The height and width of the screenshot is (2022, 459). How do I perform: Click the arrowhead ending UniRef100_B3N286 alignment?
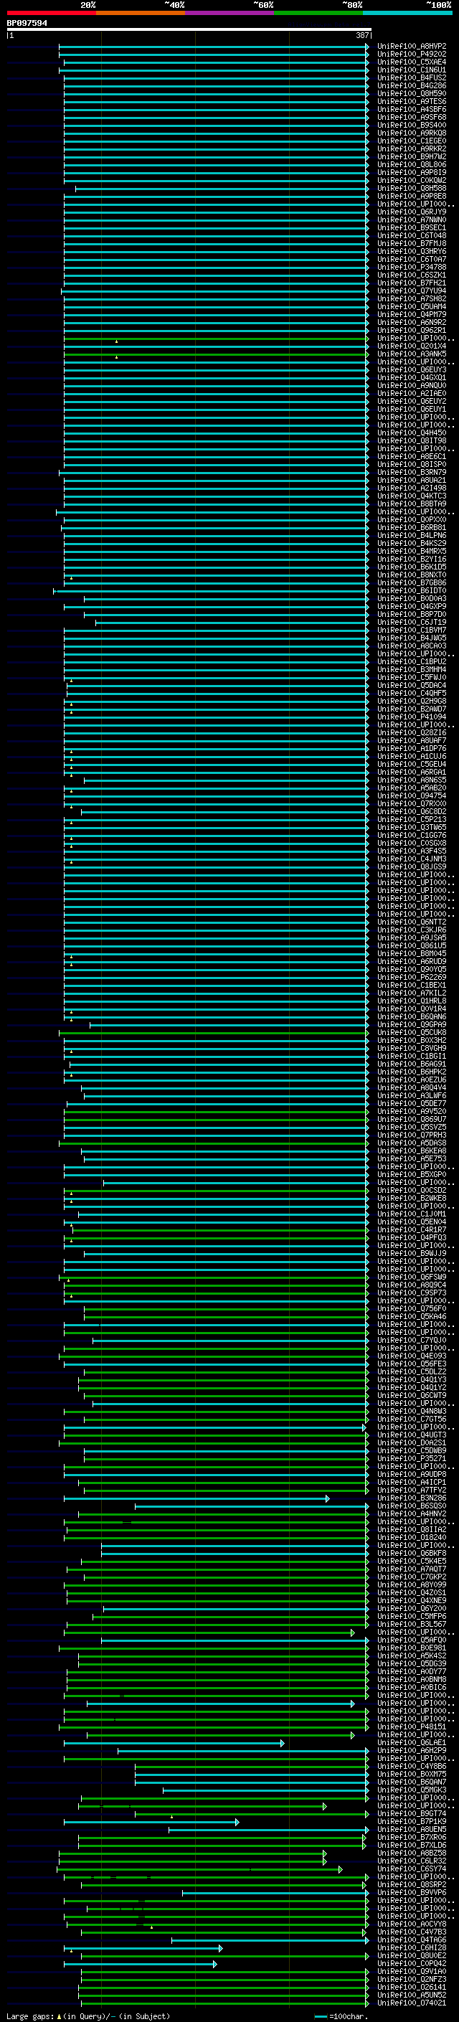[327, 1499]
